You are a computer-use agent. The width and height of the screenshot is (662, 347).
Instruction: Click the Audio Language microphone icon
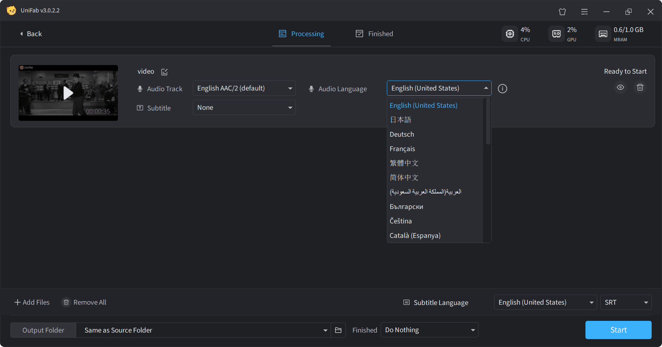[x=311, y=89]
